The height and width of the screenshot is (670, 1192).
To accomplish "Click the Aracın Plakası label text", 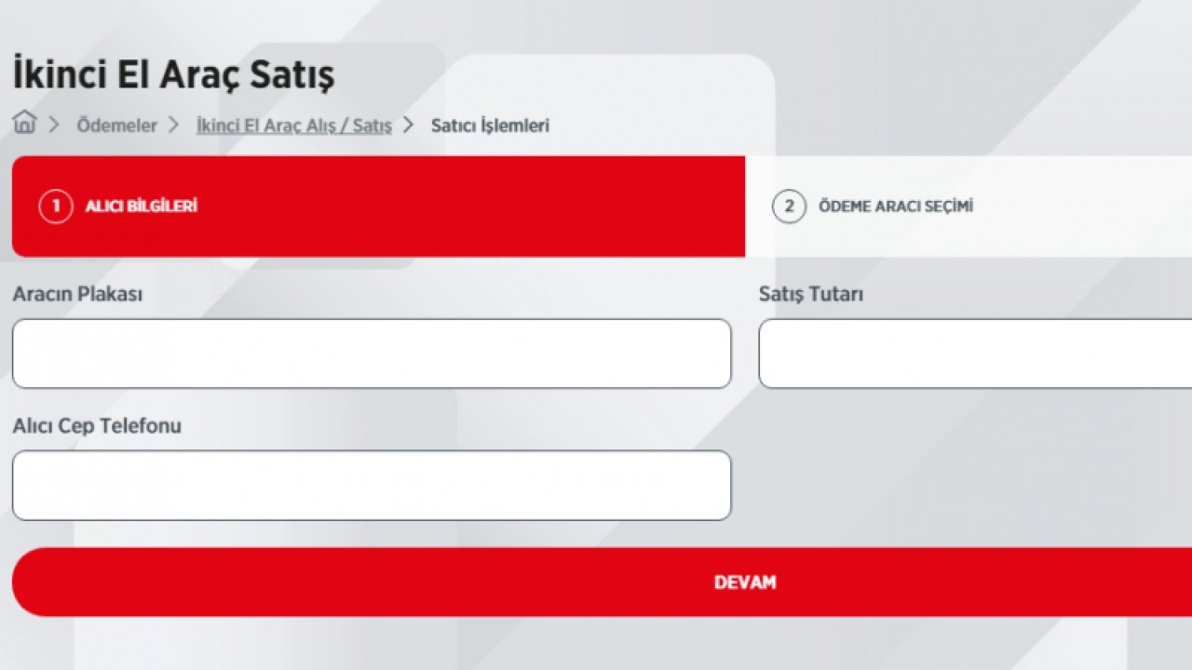I will tap(77, 294).
